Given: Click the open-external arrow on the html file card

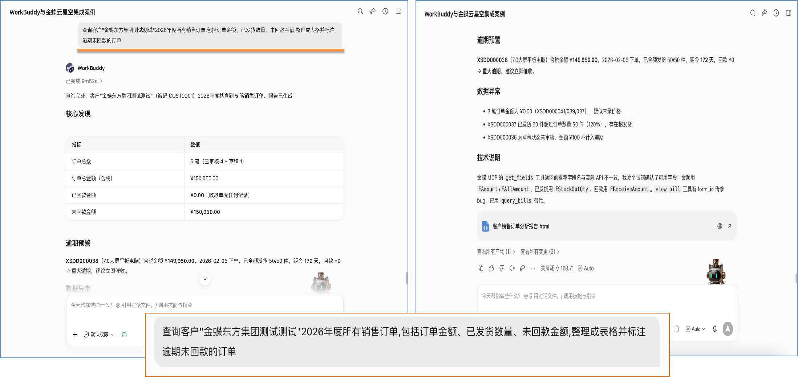Looking at the screenshot, I should (729, 226).
